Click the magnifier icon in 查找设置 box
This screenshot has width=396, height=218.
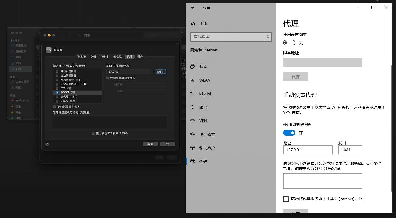click(267, 37)
